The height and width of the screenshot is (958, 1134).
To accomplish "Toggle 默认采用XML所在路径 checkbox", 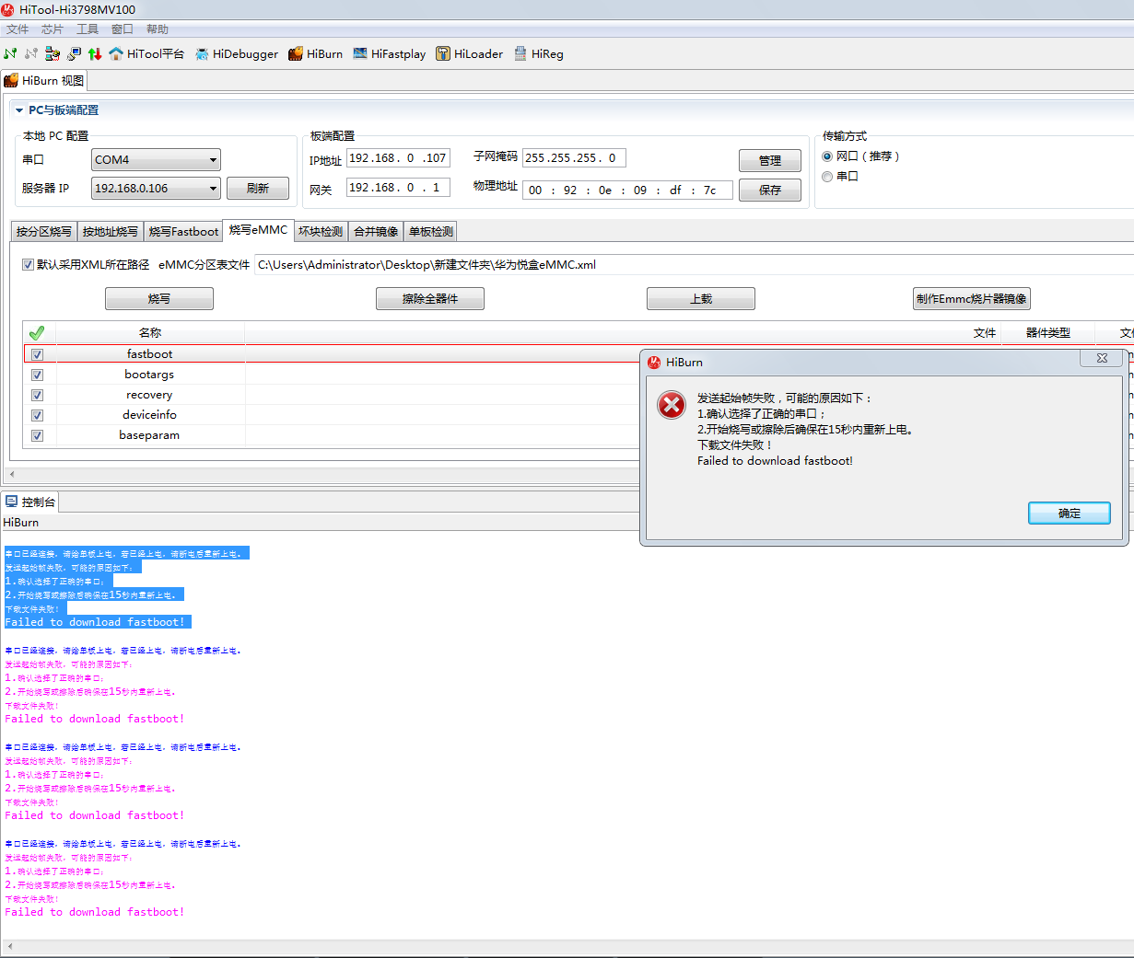I will click(29, 265).
